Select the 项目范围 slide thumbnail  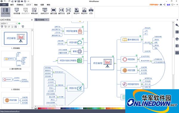[16, 100]
